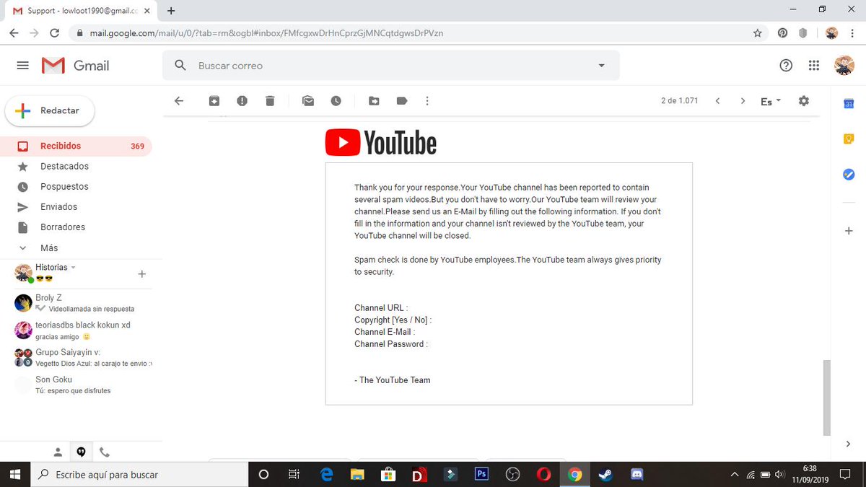Click the 2 de 1.071 counter
Viewport: 866px width, 487px height.
[680, 101]
